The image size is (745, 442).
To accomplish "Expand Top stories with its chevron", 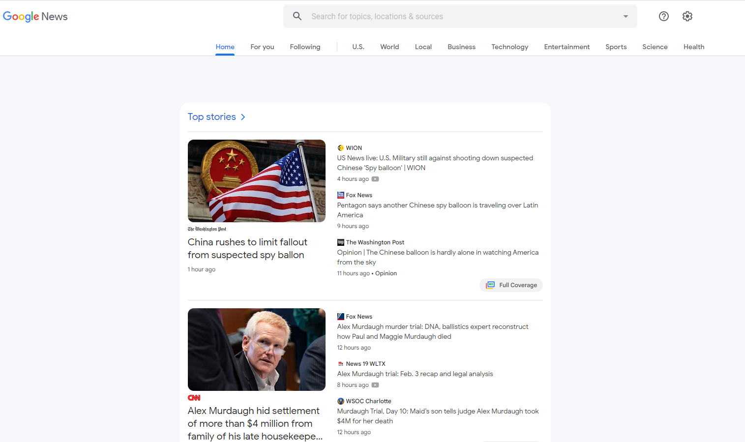I will 243,117.
